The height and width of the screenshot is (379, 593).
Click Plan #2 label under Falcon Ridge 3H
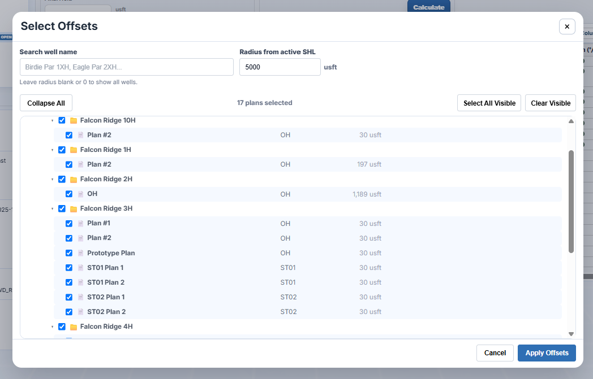click(99, 238)
